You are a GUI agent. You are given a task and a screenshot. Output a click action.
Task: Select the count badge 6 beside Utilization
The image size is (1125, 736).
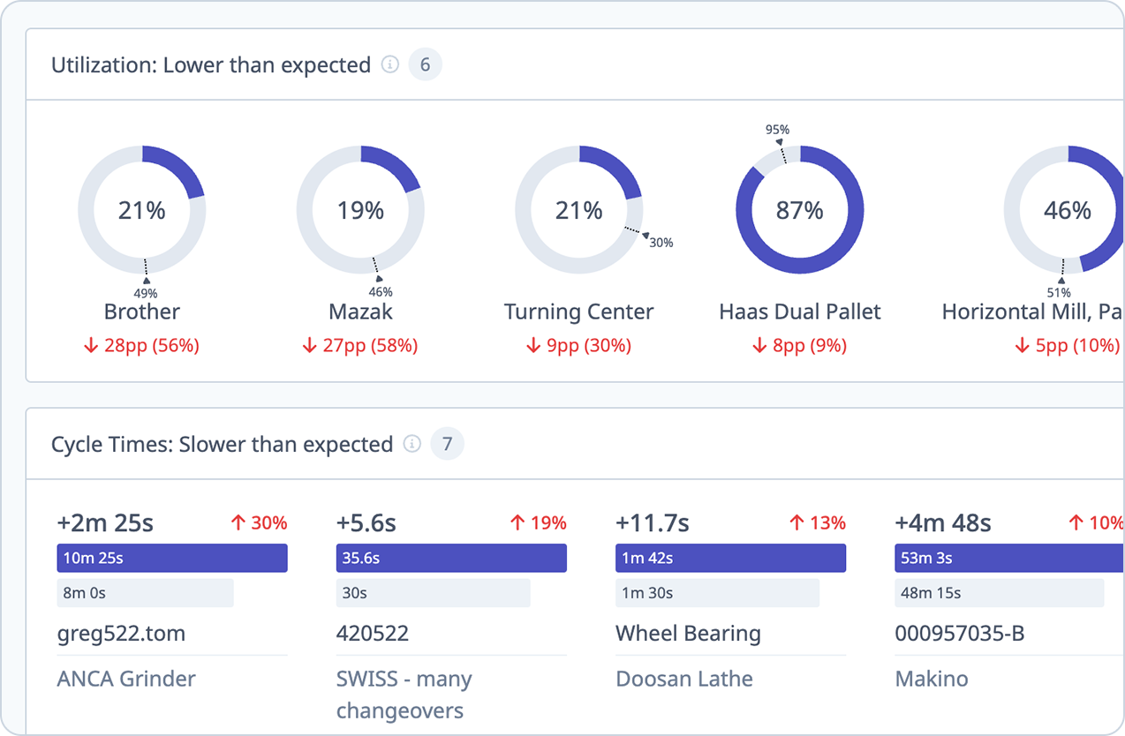click(x=425, y=64)
